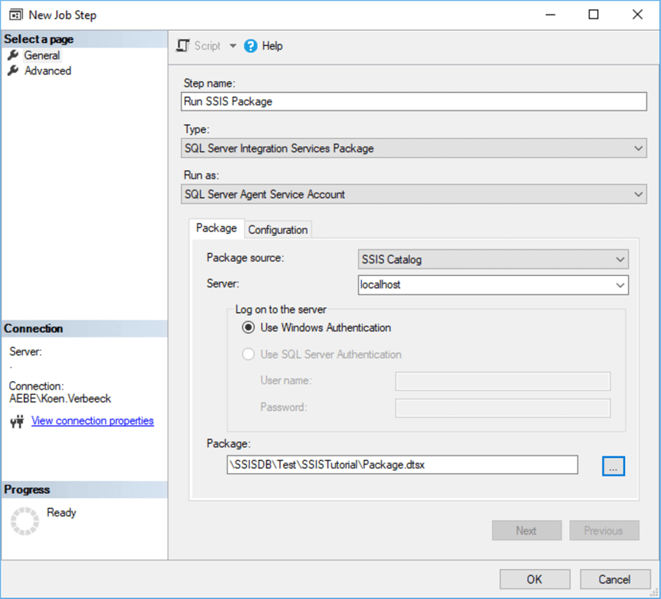Click the Help toolbar label
This screenshot has width=661, height=599.
pyautogui.click(x=272, y=46)
